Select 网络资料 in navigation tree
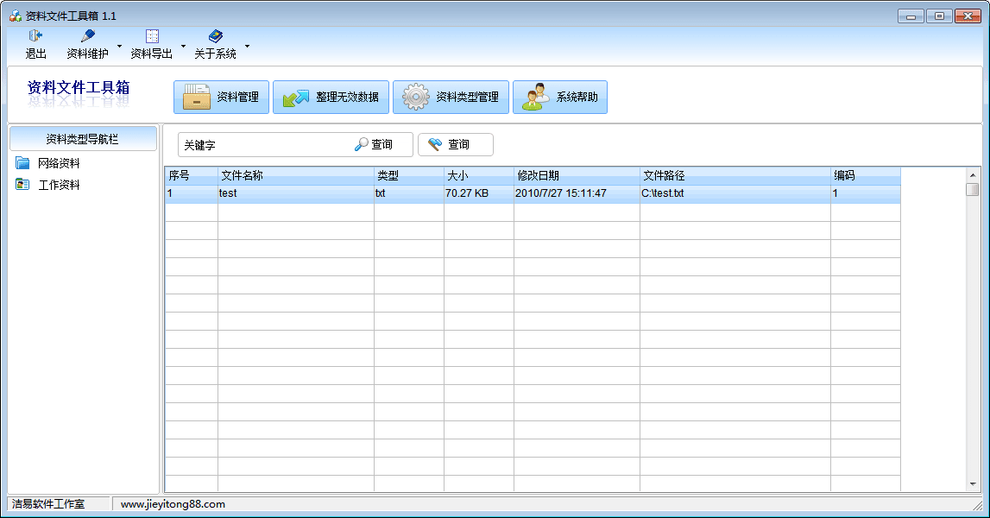The height and width of the screenshot is (518, 990). click(59, 163)
